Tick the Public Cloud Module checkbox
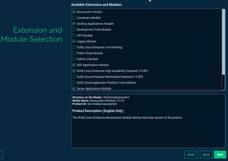228x161 pixels. point(74,53)
